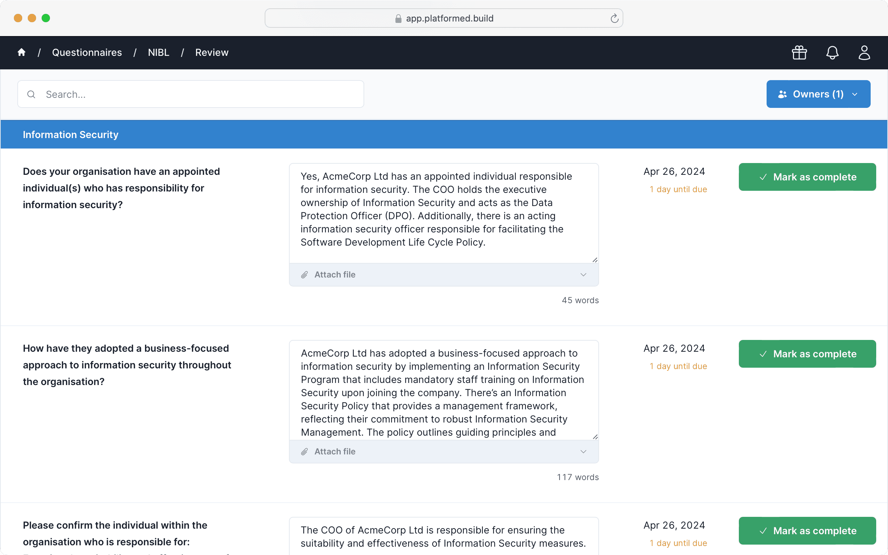Image resolution: width=888 pixels, height=555 pixels.
Task: Open notifications bell
Action: click(x=832, y=52)
